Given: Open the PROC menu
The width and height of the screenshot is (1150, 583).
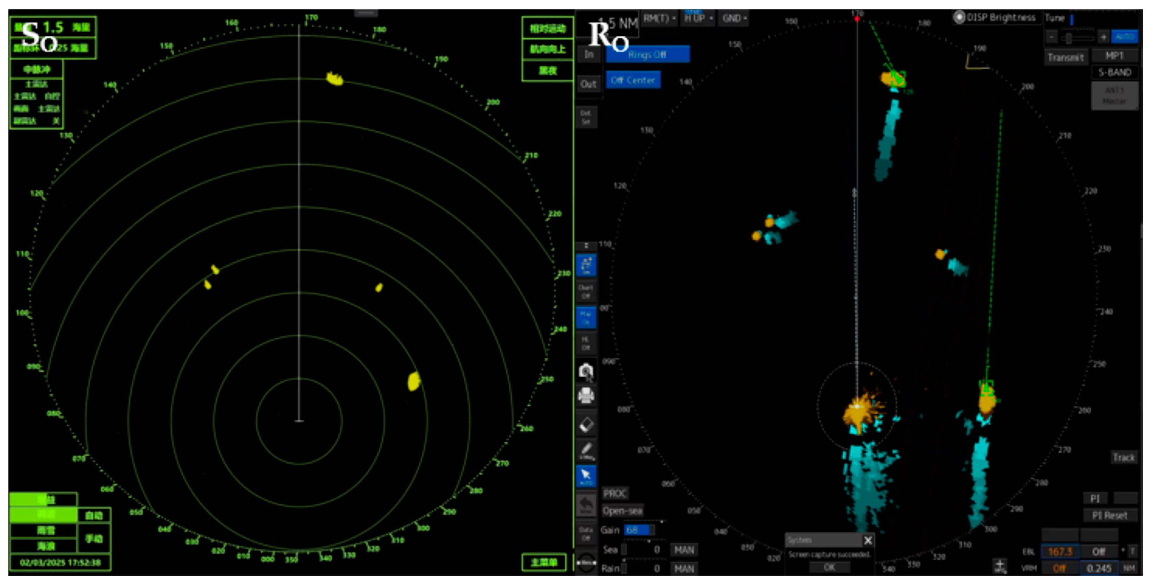Looking at the screenshot, I should (x=615, y=493).
